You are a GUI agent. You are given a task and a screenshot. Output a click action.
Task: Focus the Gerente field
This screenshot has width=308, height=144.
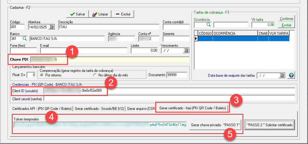(x=176, y=39)
